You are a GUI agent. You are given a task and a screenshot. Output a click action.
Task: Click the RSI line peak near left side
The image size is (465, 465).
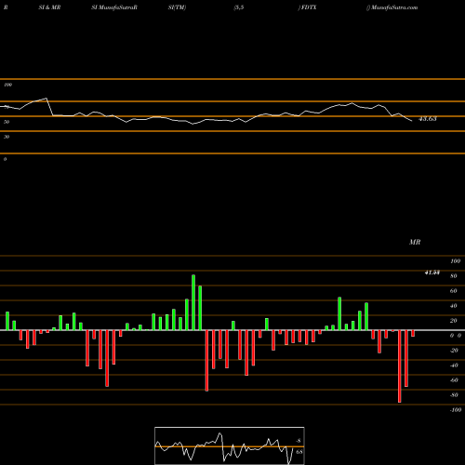[46, 99]
